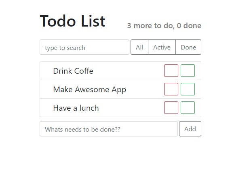Show all todos with the All filter
This screenshot has height=196, width=249.
[x=139, y=47]
